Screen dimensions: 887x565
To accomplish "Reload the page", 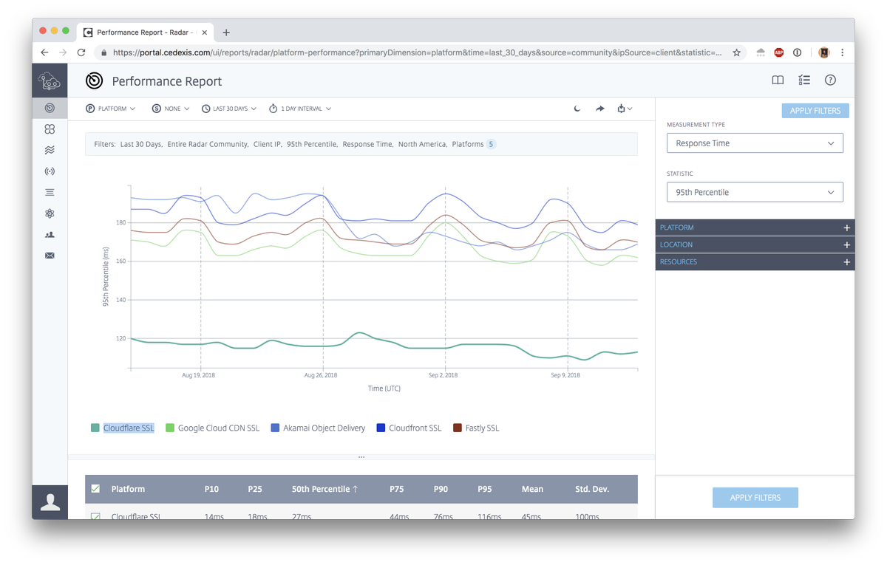I will tap(81, 52).
